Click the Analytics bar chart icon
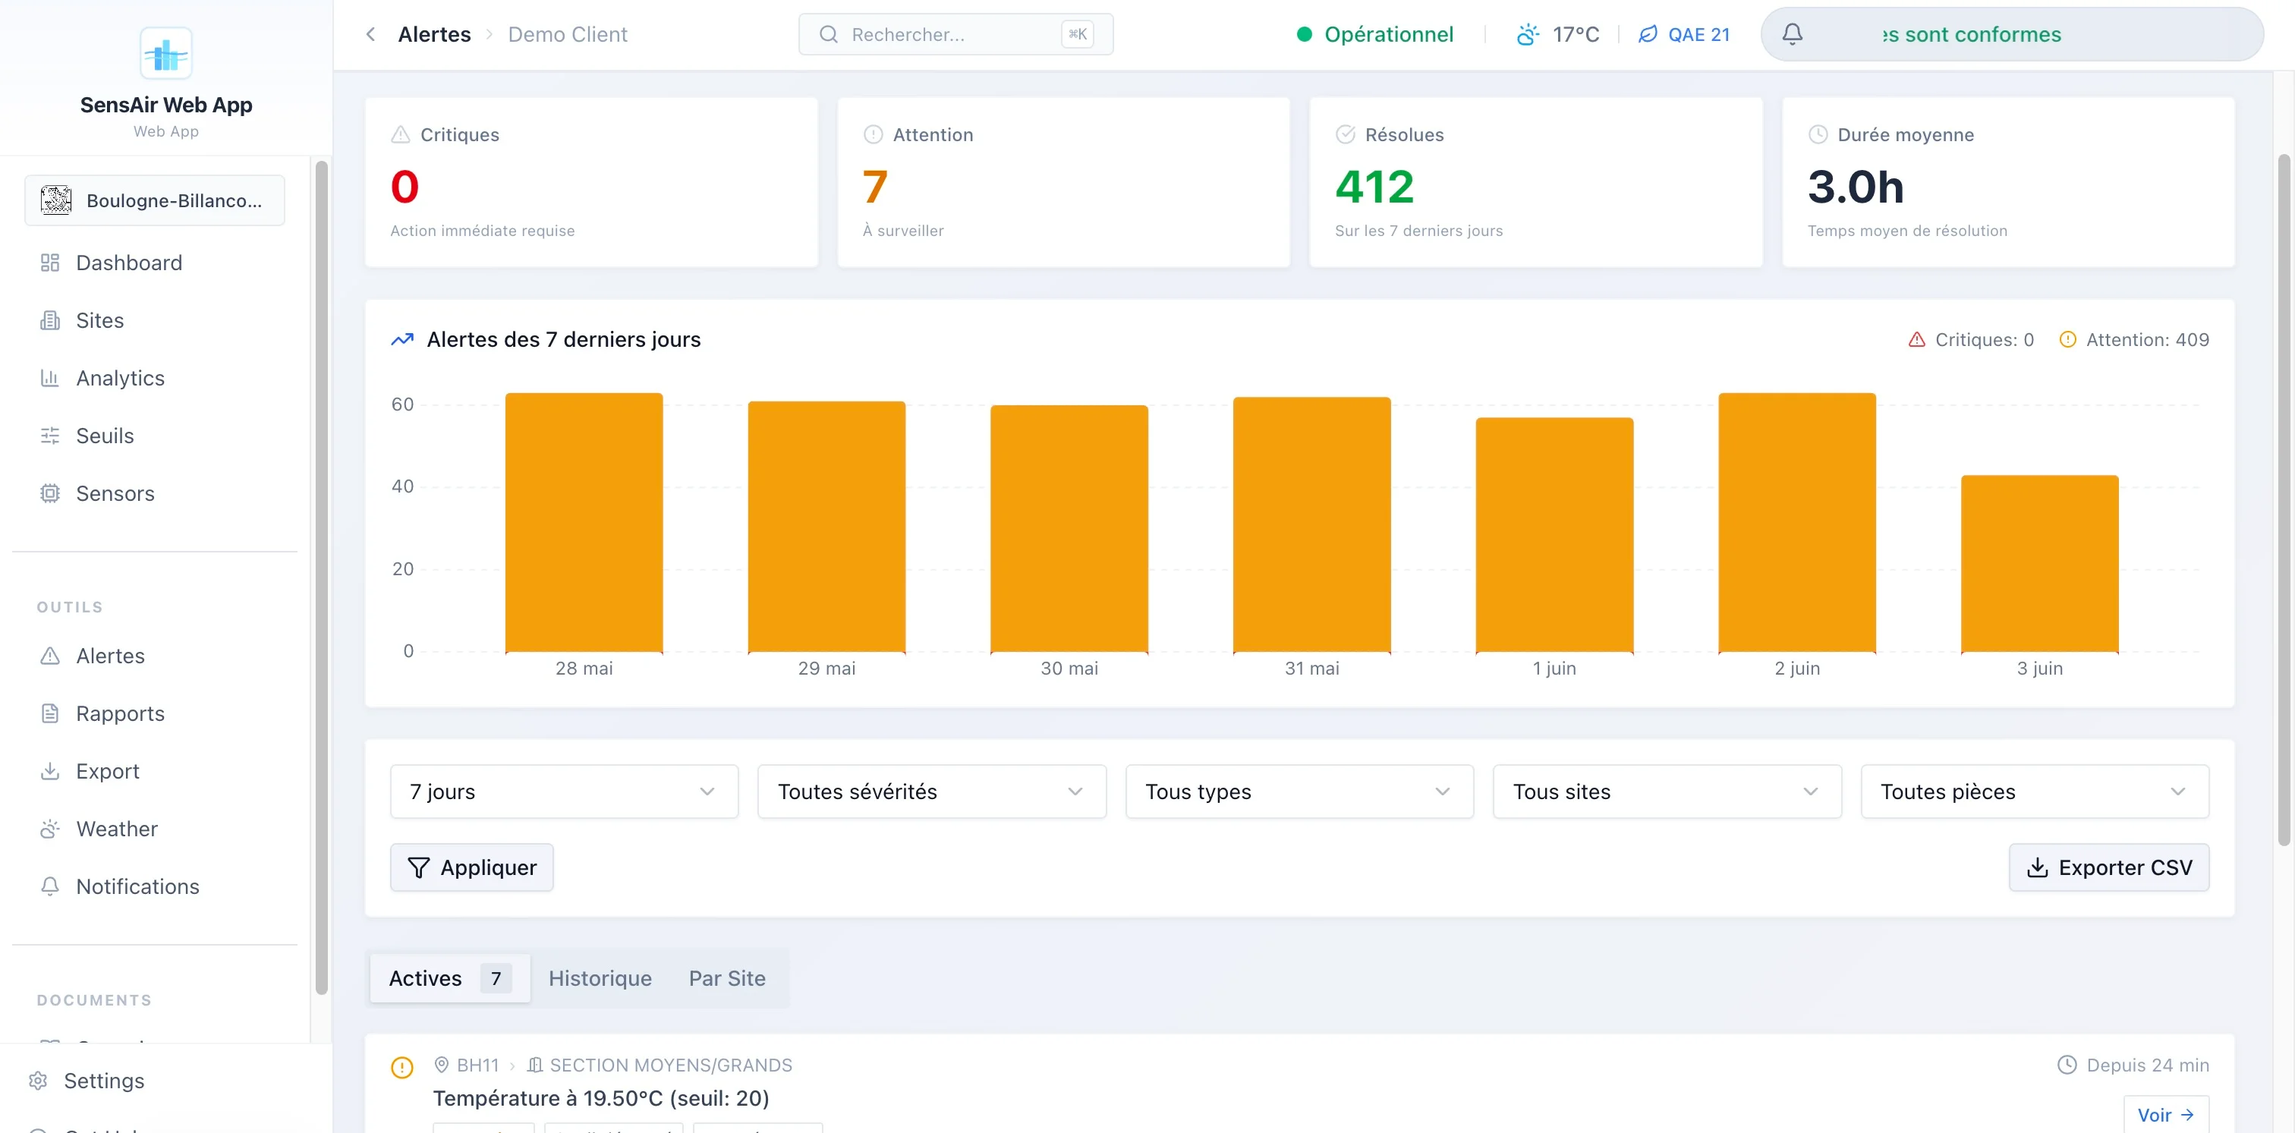Screen dimensions: 2295x1133 tap(50, 378)
